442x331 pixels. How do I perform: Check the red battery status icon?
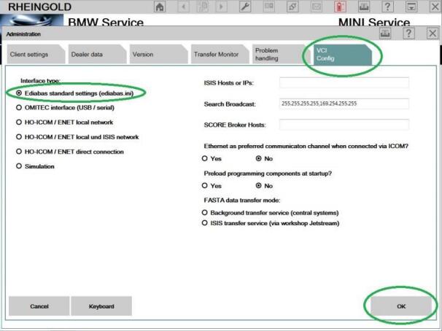pos(340,7)
